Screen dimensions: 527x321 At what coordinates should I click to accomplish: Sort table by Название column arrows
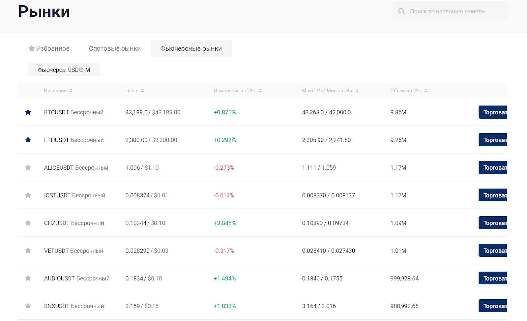click(x=71, y=91)
